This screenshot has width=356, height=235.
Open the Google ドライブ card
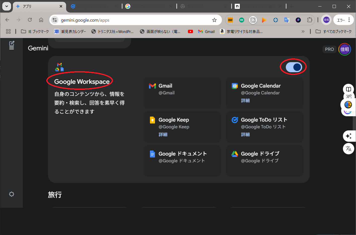click(x=264, y=161)
